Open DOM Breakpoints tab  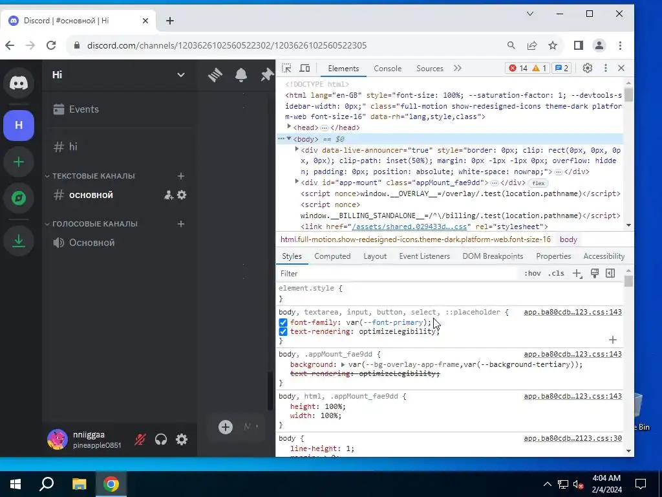(x=493, y=256)
